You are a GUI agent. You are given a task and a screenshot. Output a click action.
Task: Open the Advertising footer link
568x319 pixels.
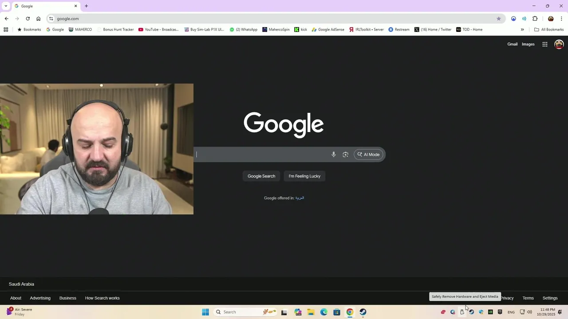click(x=40, y=298)
